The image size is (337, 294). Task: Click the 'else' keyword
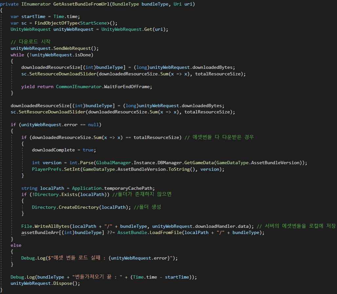16,245
